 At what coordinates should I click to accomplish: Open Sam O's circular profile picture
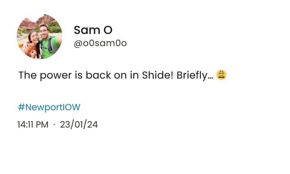[x=39, y=37]
